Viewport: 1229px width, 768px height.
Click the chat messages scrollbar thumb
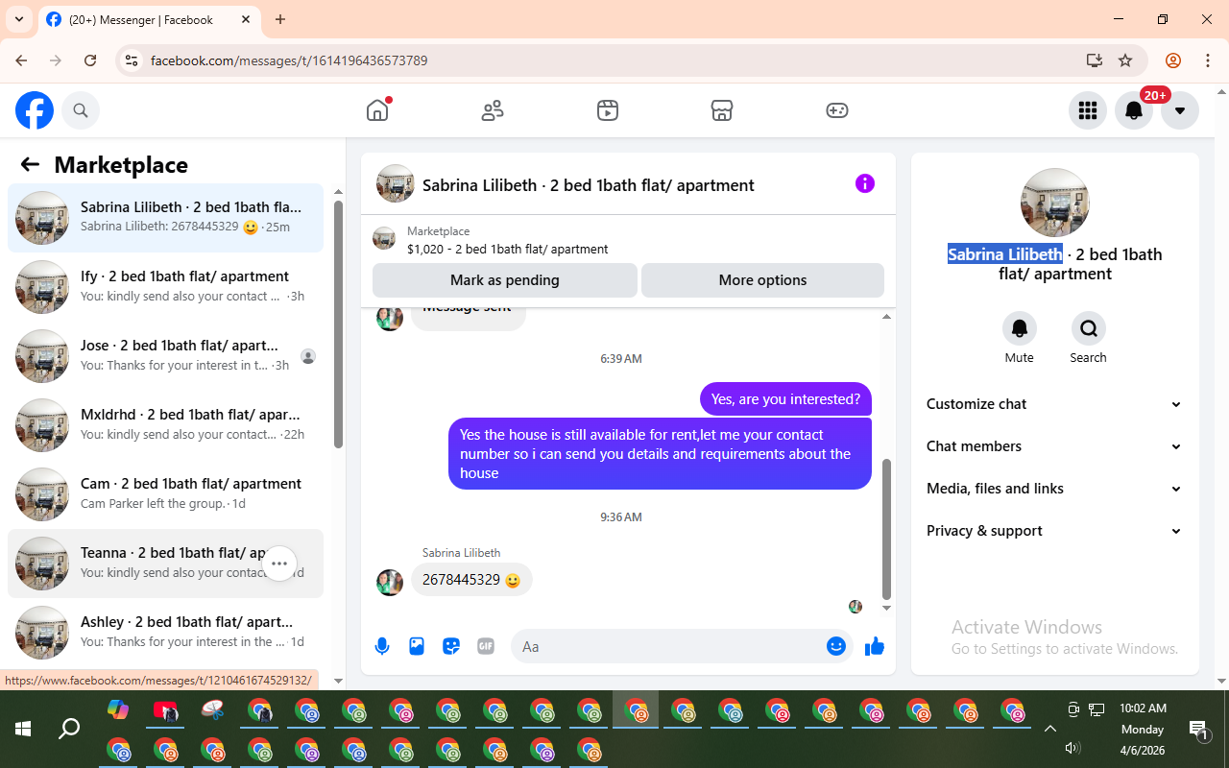(x=886, y=528)
